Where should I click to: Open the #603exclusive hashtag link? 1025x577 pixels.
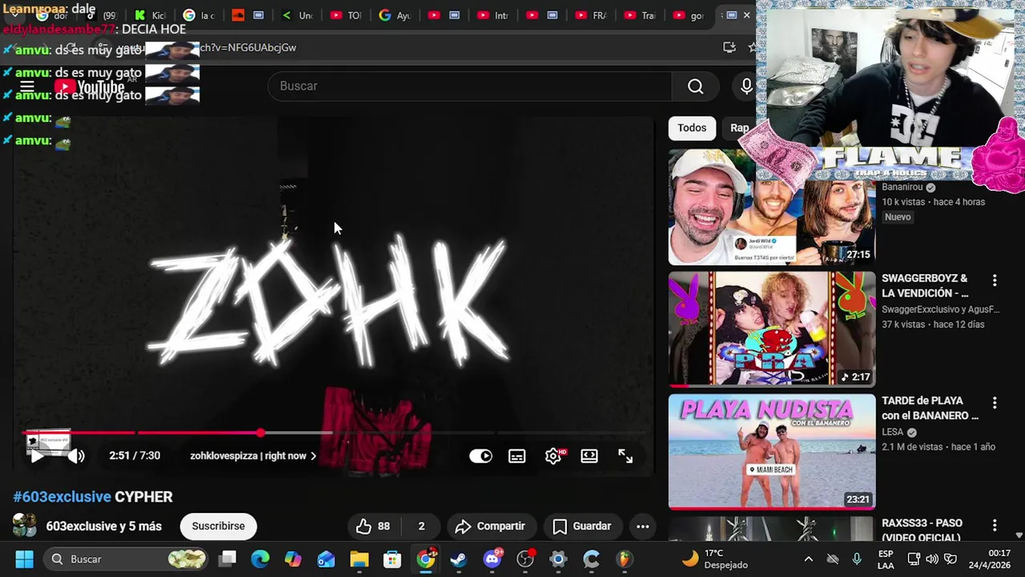(x=62, y=497)
